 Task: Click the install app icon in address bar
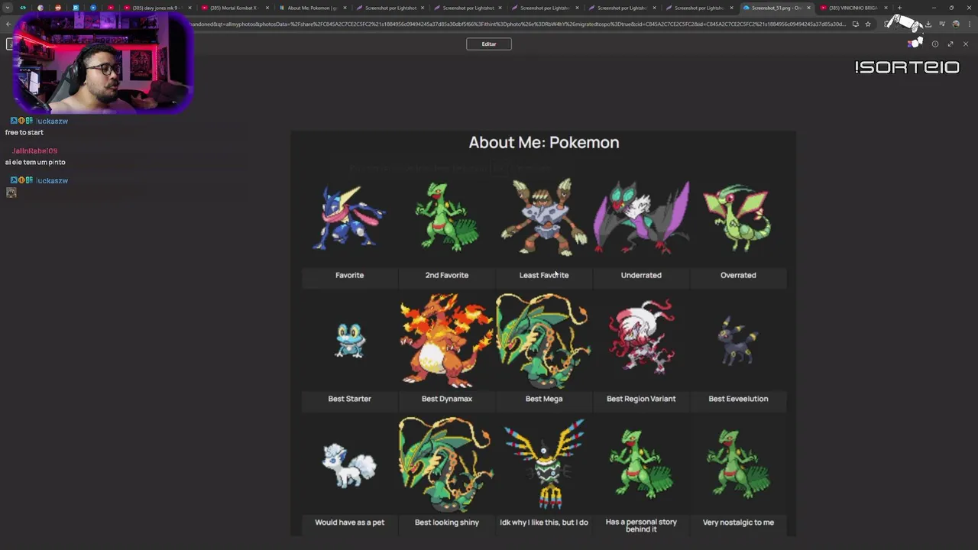(x=855, y=24)
